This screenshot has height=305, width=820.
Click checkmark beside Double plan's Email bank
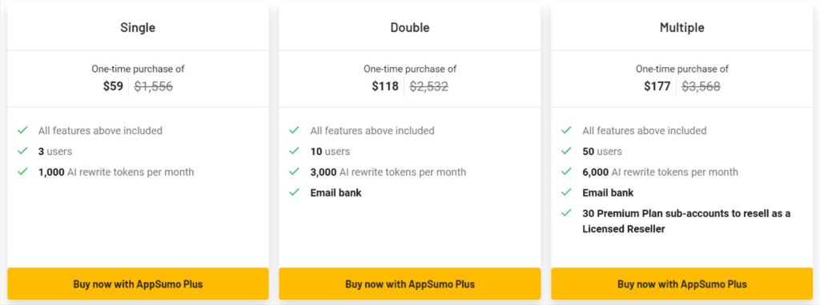click(295, 192)
